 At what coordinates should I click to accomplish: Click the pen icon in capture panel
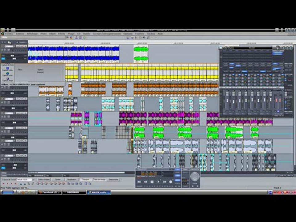coord(7,79)
